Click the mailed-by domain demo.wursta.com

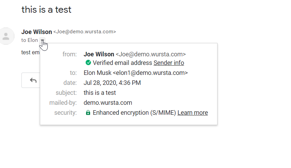pos(108,103)
